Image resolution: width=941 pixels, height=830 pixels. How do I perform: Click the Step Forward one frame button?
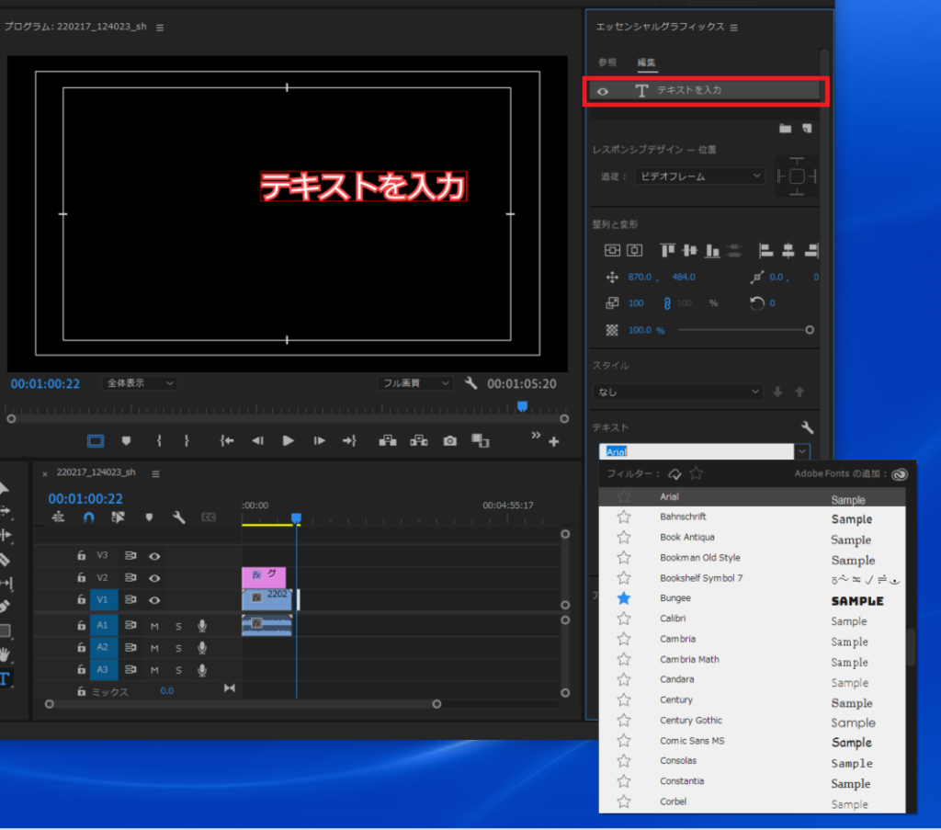pyautogui.click(x=319, y=441)
